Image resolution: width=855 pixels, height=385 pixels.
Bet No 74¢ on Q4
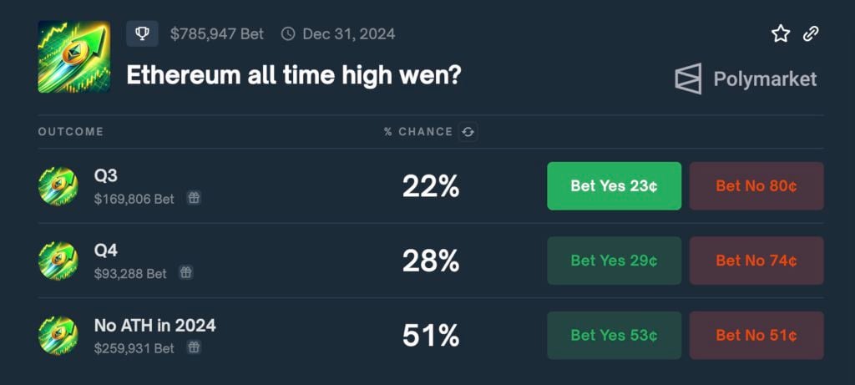tap(756, 261)
